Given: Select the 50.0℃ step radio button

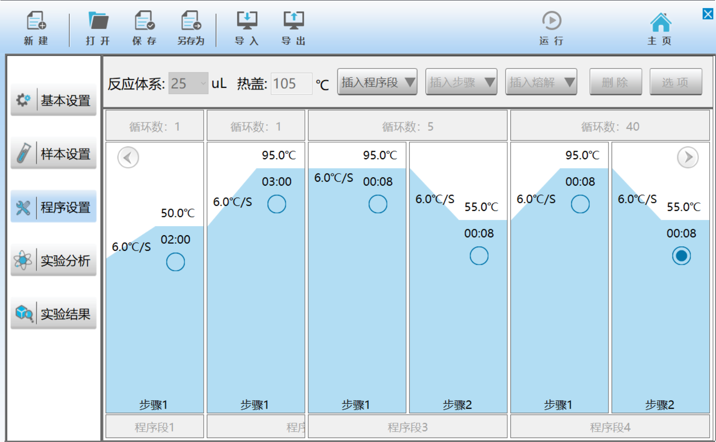Looking at the screenshot, I should (x=175, y=262).
